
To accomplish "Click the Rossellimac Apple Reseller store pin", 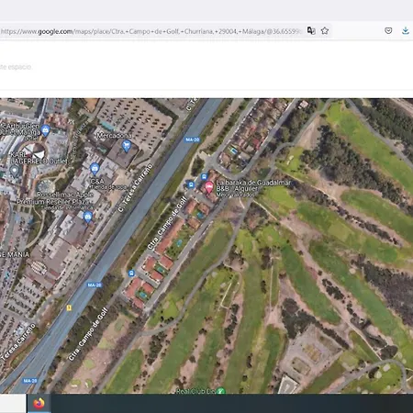I will point(88,217).
